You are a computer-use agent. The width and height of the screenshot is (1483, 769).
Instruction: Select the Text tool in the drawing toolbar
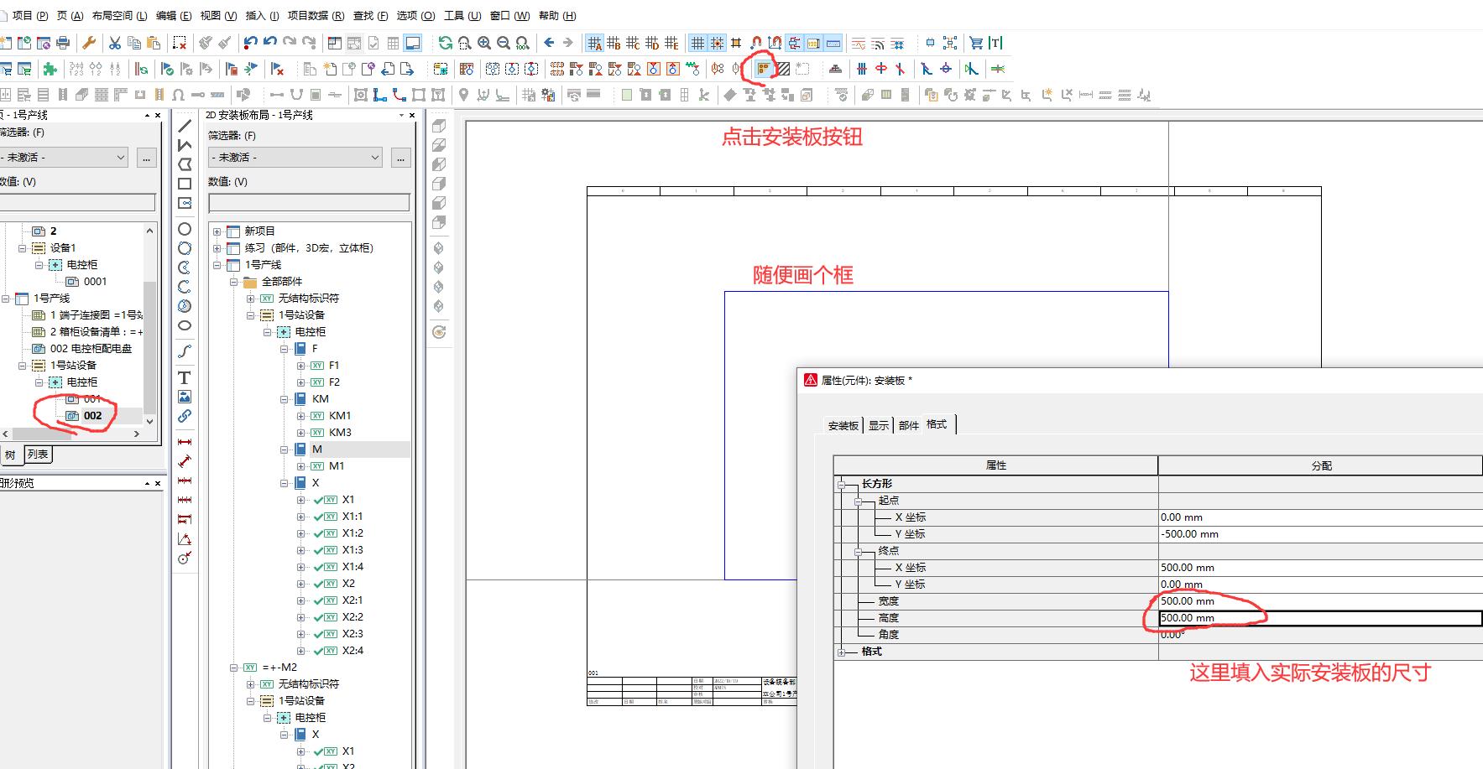click(x=184, y=377)
